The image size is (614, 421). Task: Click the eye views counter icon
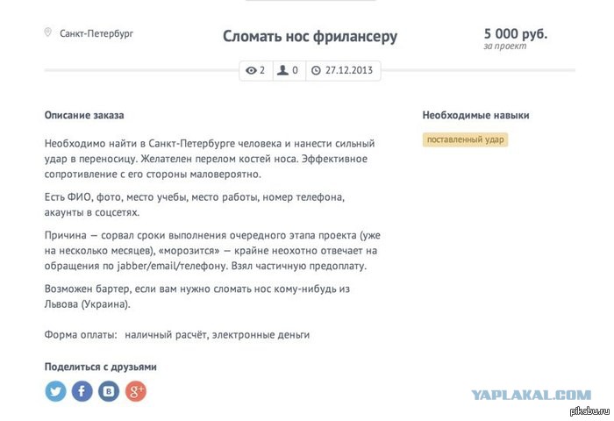coord(251,70)
